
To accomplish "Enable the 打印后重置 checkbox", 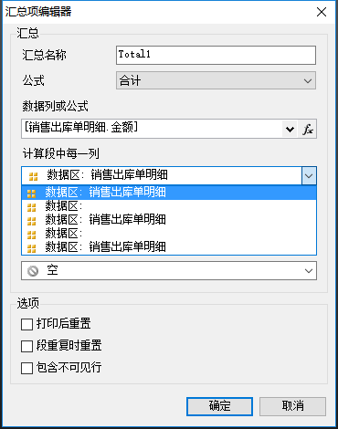I will tap(26, 324).
